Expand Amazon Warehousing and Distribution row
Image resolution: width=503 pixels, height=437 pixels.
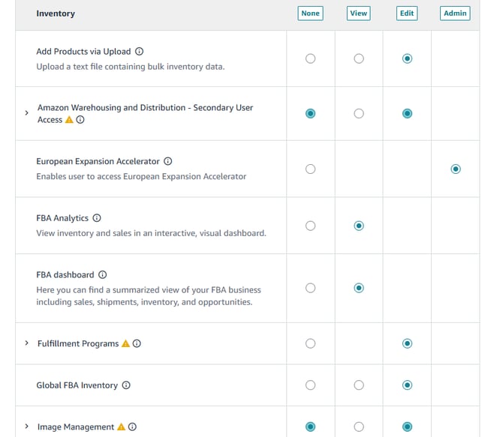coord(27,112)
